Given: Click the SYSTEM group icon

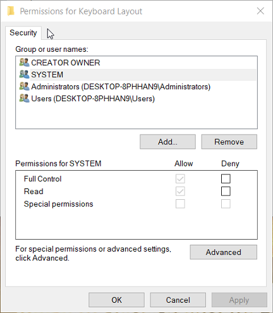Looking at the screenshot, I should 24,75.
